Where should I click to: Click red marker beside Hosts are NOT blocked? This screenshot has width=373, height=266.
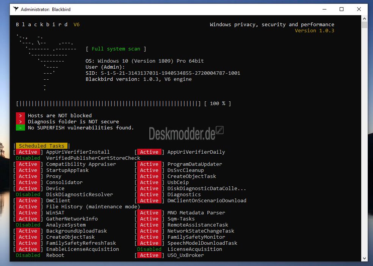point(20,115)
